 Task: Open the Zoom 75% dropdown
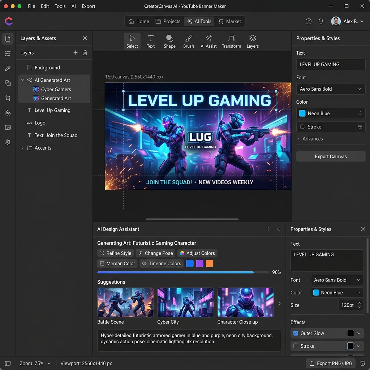coord(35,363)
